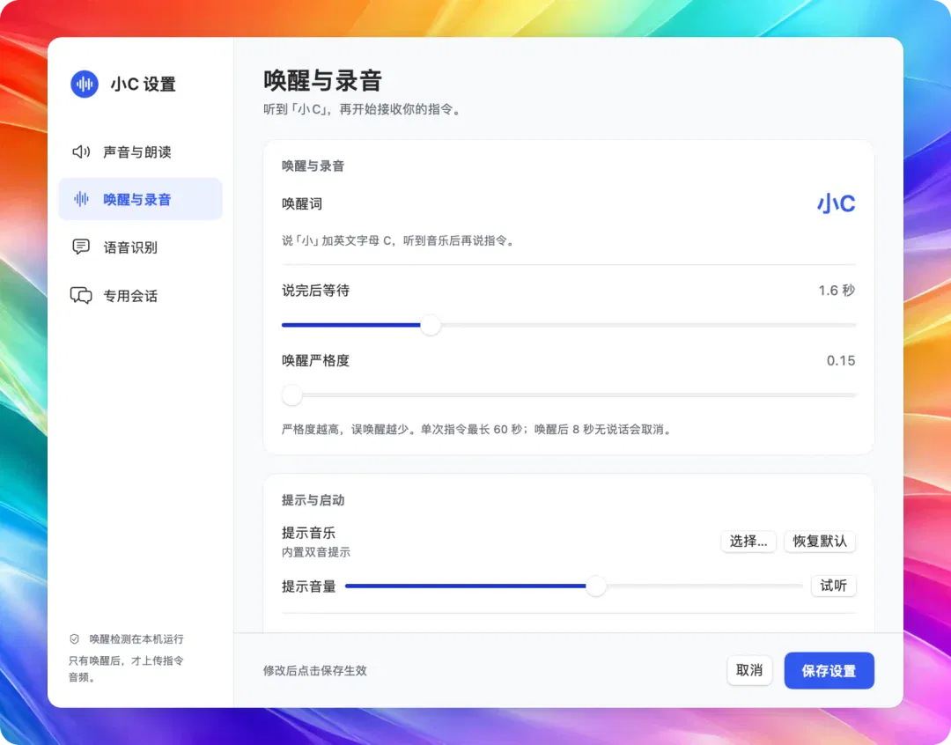This screenshot has height=745, width=951.
Task: Click the 唤醒严格度 slider handle
Action: point(292,395)
